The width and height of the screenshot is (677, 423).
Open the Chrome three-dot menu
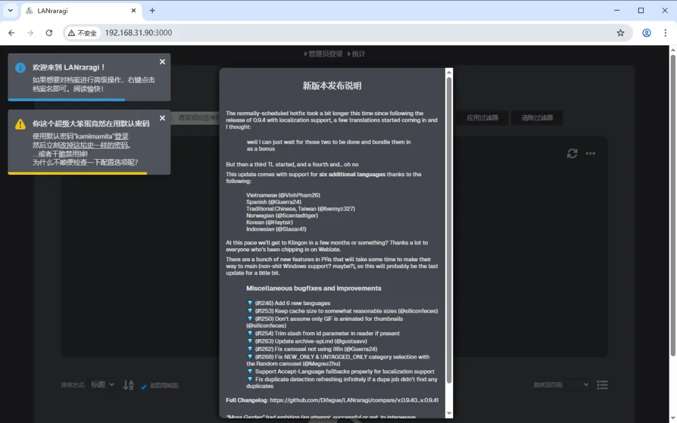665,33
